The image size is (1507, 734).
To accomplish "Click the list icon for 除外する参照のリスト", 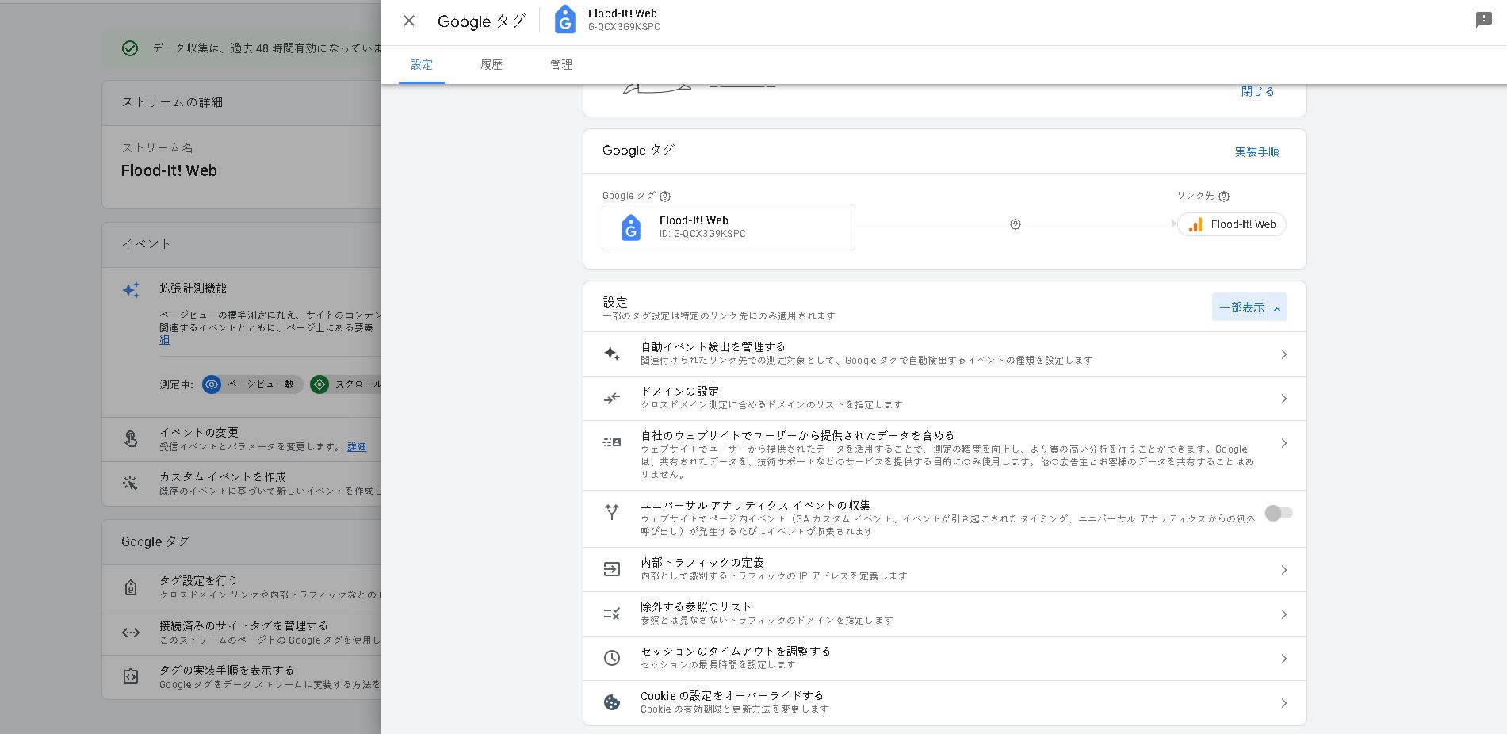I will 612,614.
